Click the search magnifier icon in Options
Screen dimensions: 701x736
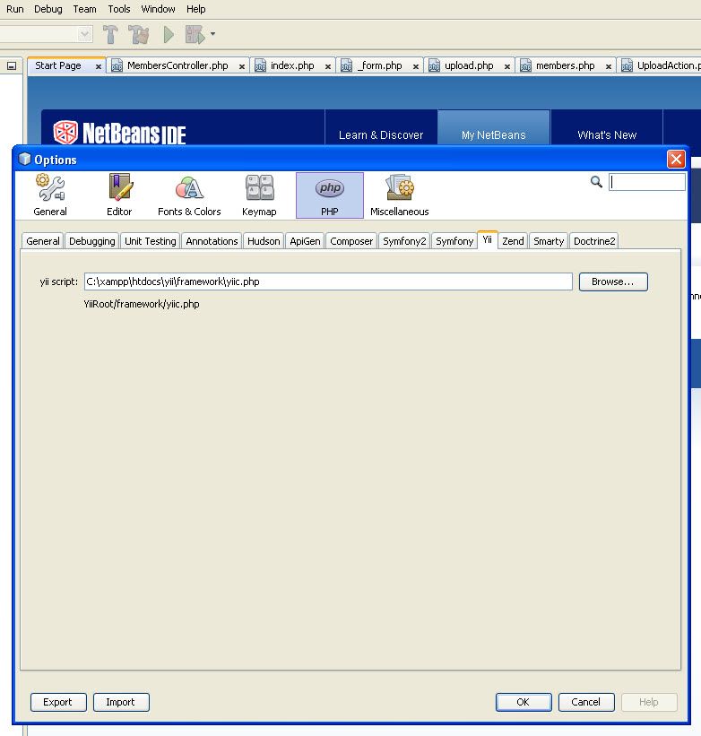pos(596,182)
